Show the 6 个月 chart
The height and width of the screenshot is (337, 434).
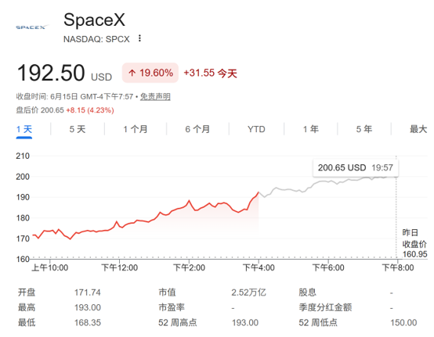(x=197, y=129)
